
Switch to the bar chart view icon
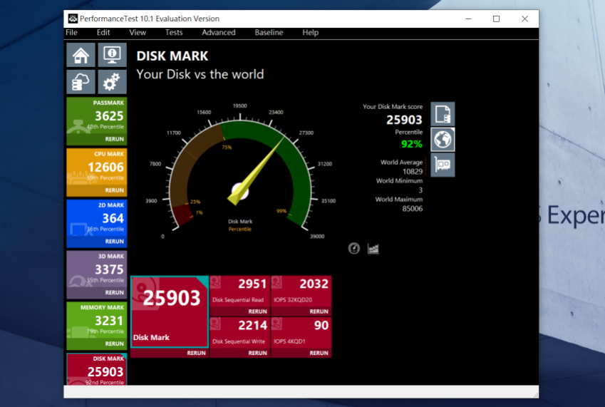(373, 249)
